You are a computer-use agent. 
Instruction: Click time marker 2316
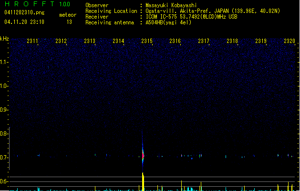(x=175, y=41)
